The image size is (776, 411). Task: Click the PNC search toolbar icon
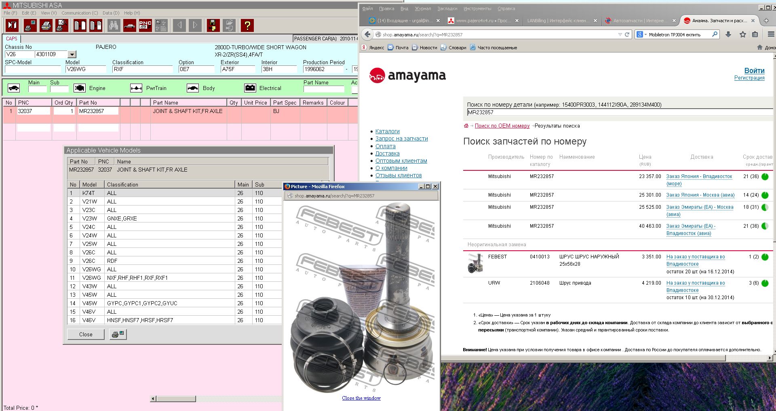pos(145,25)
